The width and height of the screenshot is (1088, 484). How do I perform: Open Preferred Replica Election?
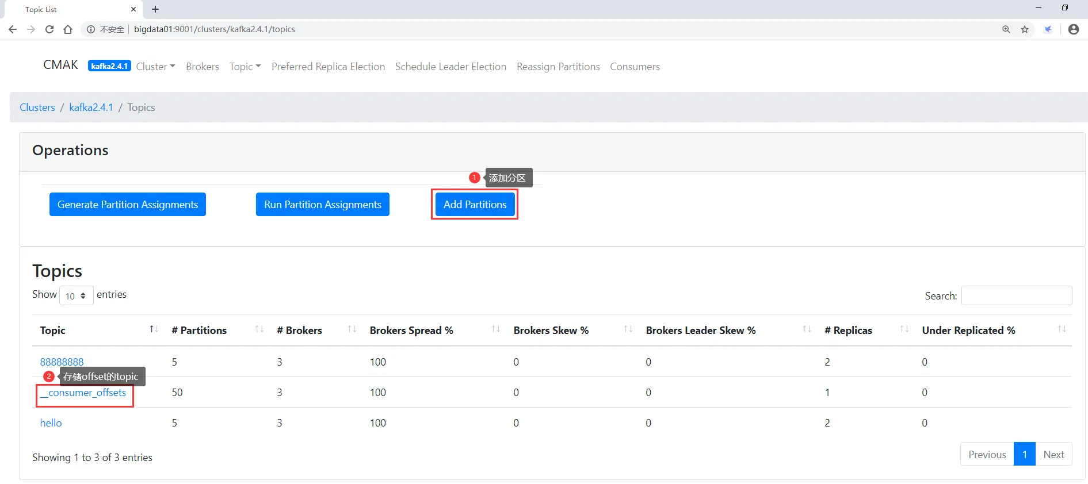point(328,67)
